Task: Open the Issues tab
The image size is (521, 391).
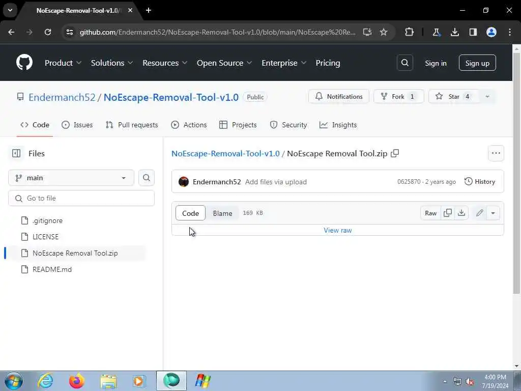Action: coord(77,125)
